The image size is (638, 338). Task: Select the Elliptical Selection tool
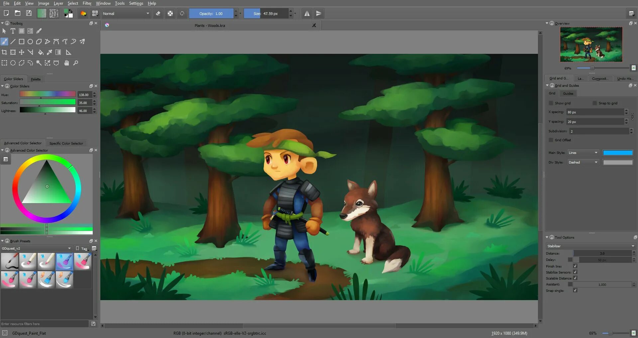pyautogui.click(x=13, y=63)
